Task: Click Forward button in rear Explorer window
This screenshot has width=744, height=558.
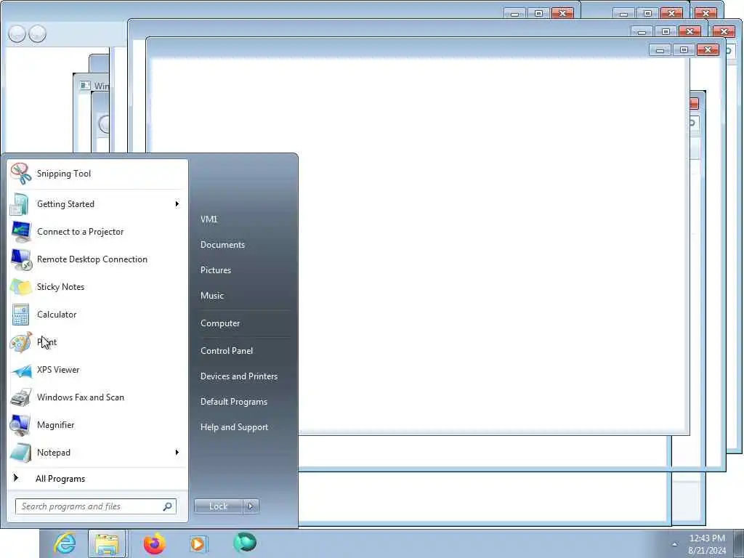Action: click(38, 33)
